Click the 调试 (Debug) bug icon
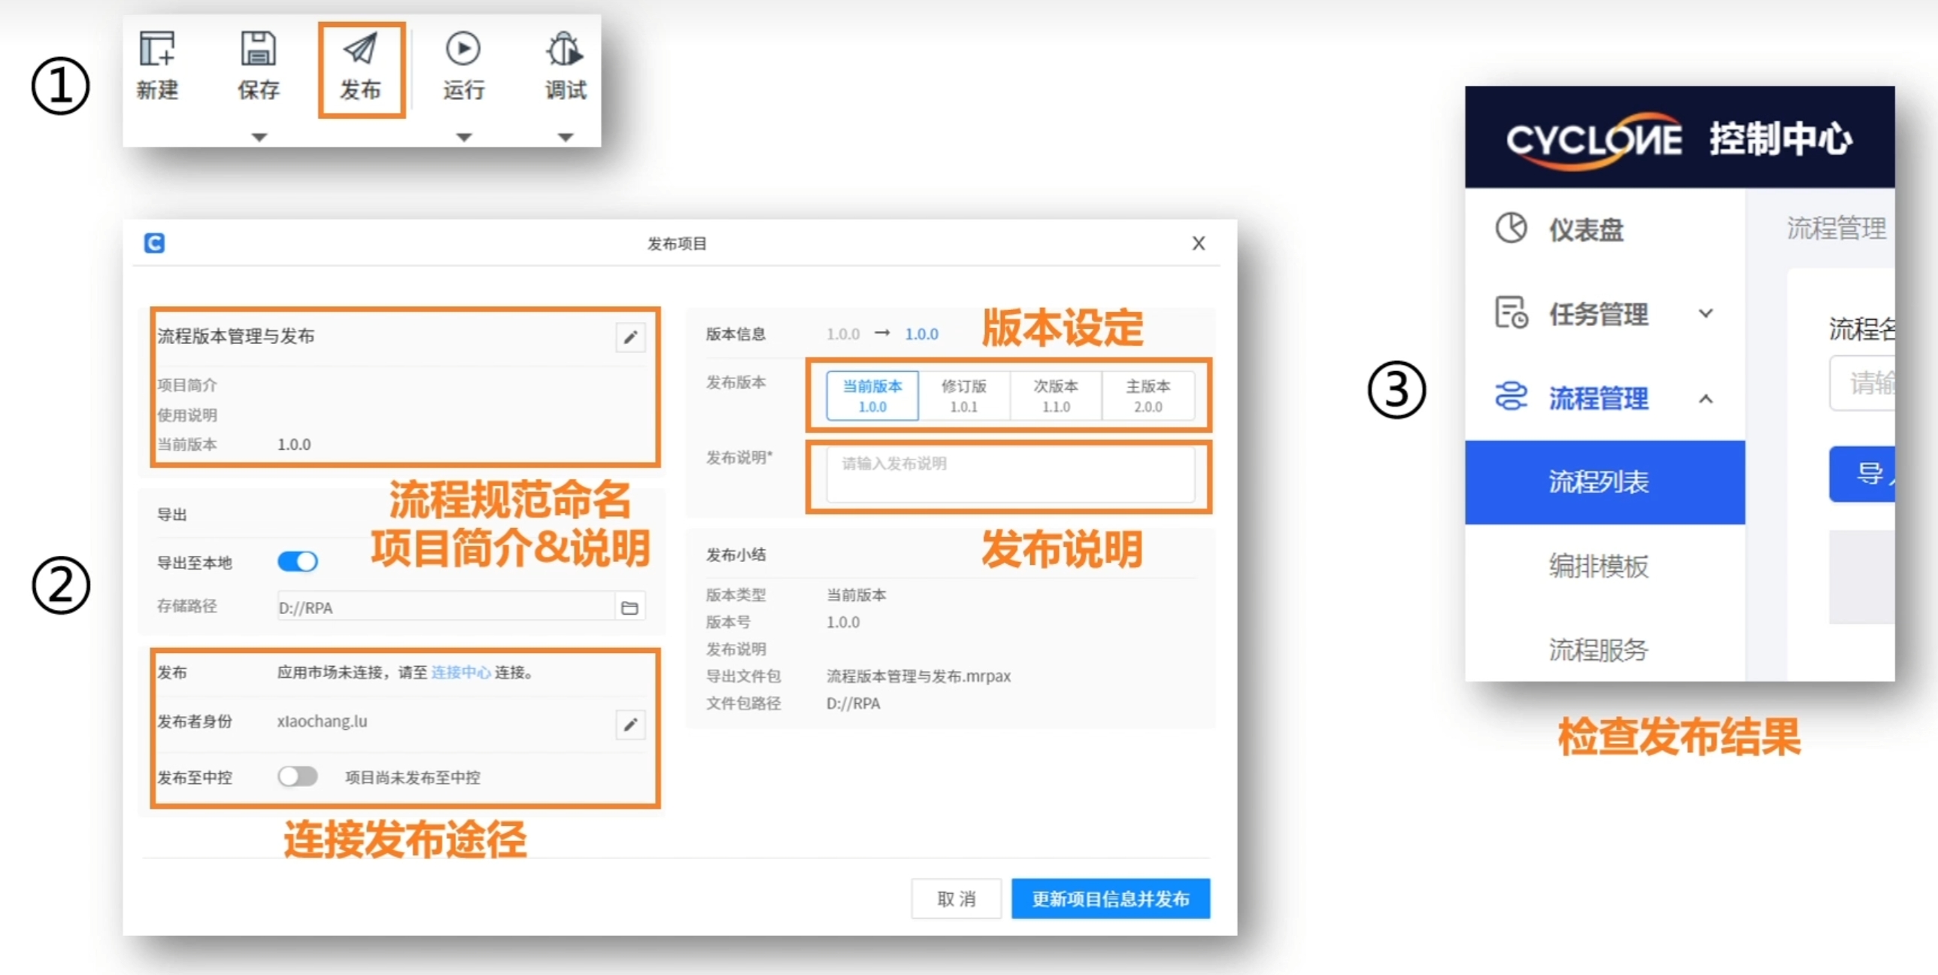This screenshot has width=1938, height=975. click(564, 50)
